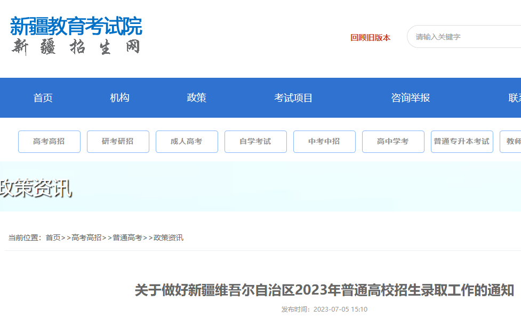This screenshot has height=318, width=521.
Task: Click the 研考研招 category button
Action: tap(118, 142)
